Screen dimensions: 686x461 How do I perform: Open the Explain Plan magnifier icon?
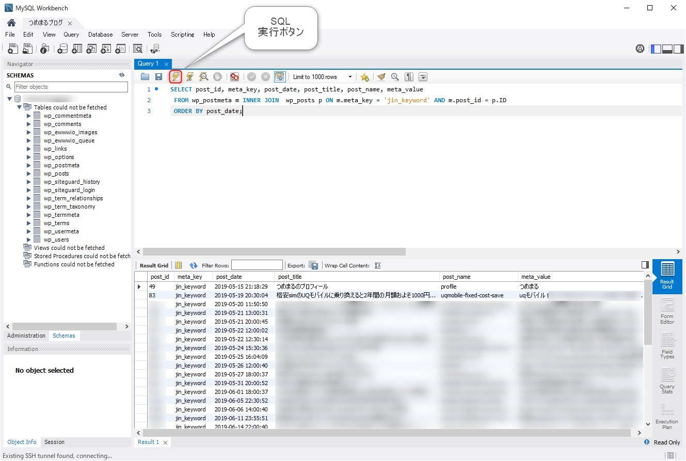(203, 76)
